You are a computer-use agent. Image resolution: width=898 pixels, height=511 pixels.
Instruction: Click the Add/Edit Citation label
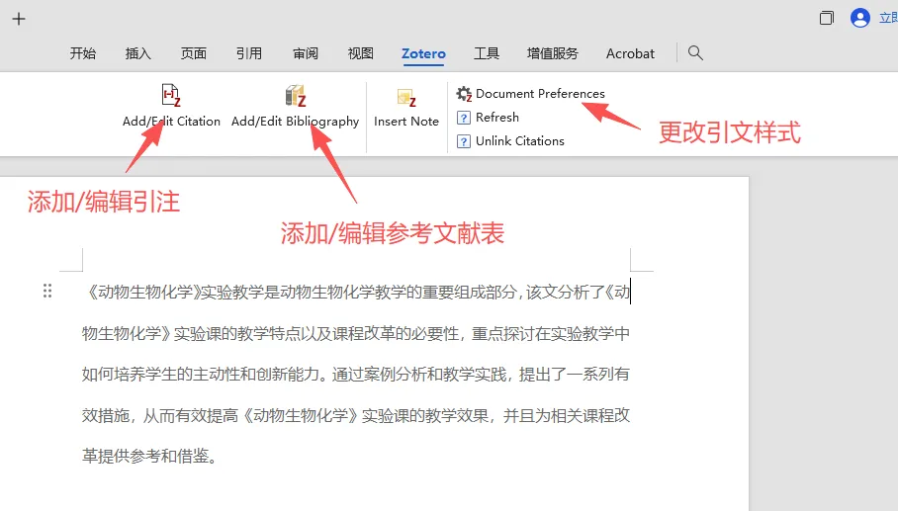click(171, 122)
